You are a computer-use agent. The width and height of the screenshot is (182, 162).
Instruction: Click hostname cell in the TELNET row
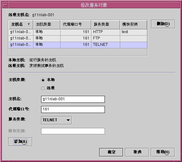pos(21,45)
